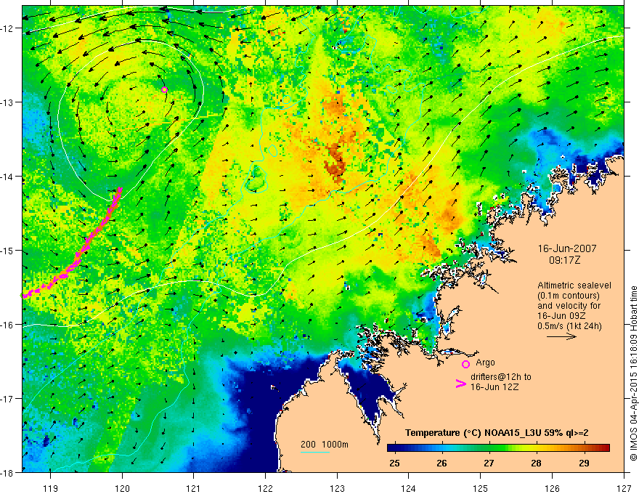639x494 pixels.
Task: Click the 25 tick label on color bar
Action: [394, 463]
